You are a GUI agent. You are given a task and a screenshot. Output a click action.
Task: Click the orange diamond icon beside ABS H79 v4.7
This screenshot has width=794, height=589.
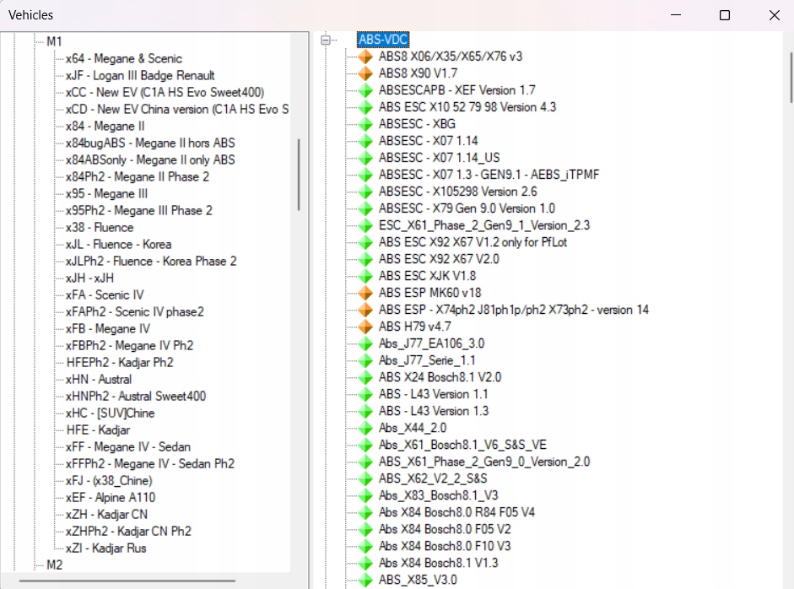[x=365, y=327]
